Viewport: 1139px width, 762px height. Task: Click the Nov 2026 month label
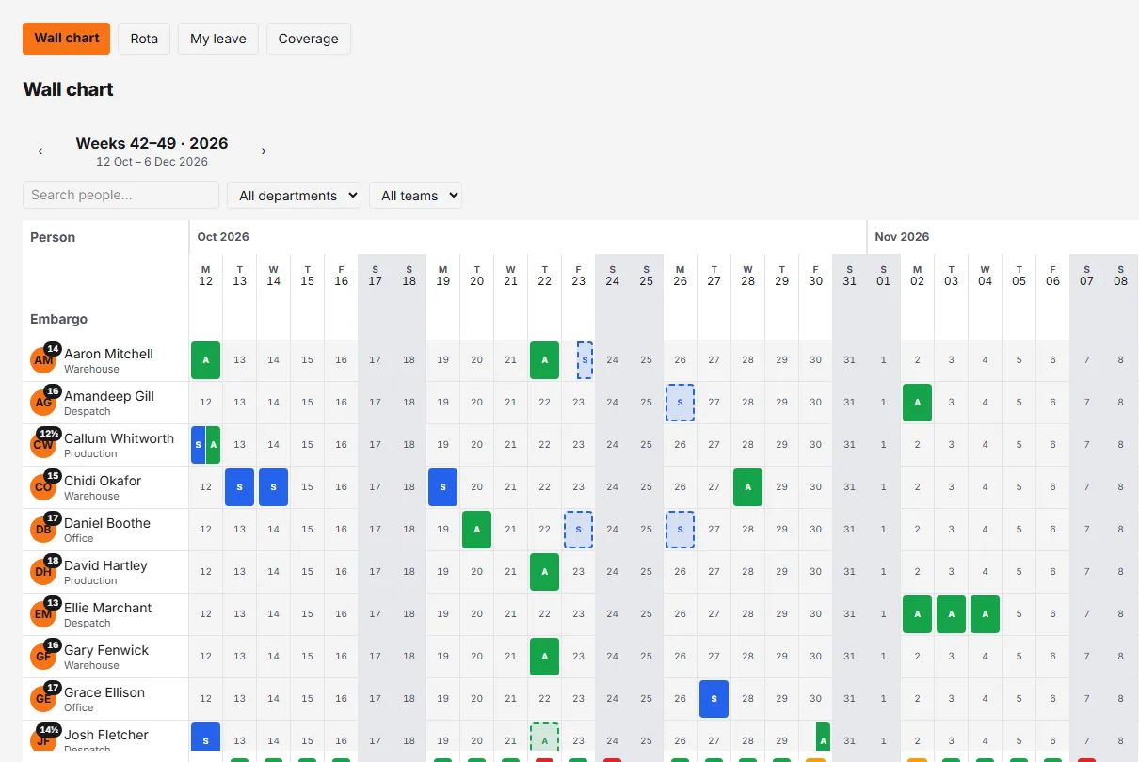[x=902, y=237]
